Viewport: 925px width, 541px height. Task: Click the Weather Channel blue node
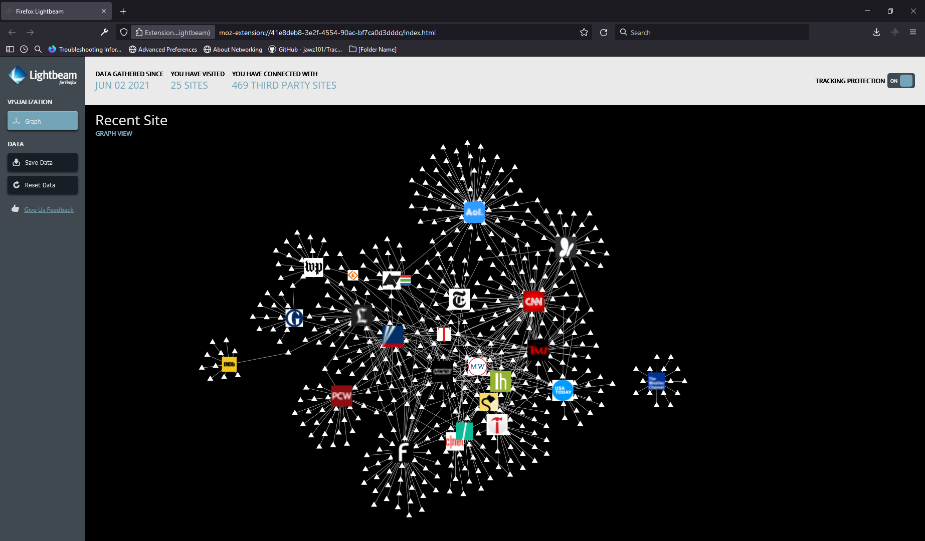(656, 381)
